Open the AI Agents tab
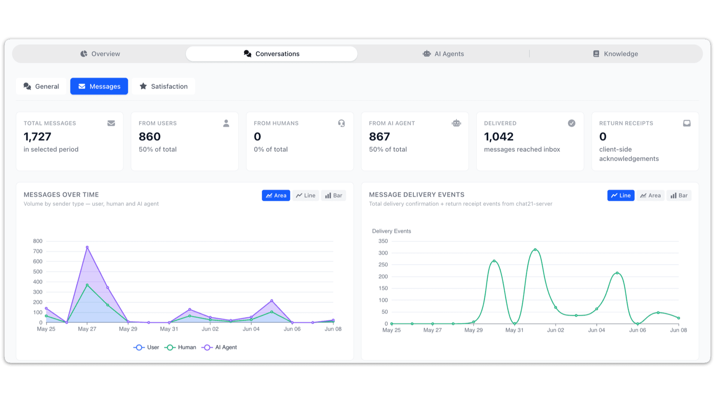 (x=443, y=54)
